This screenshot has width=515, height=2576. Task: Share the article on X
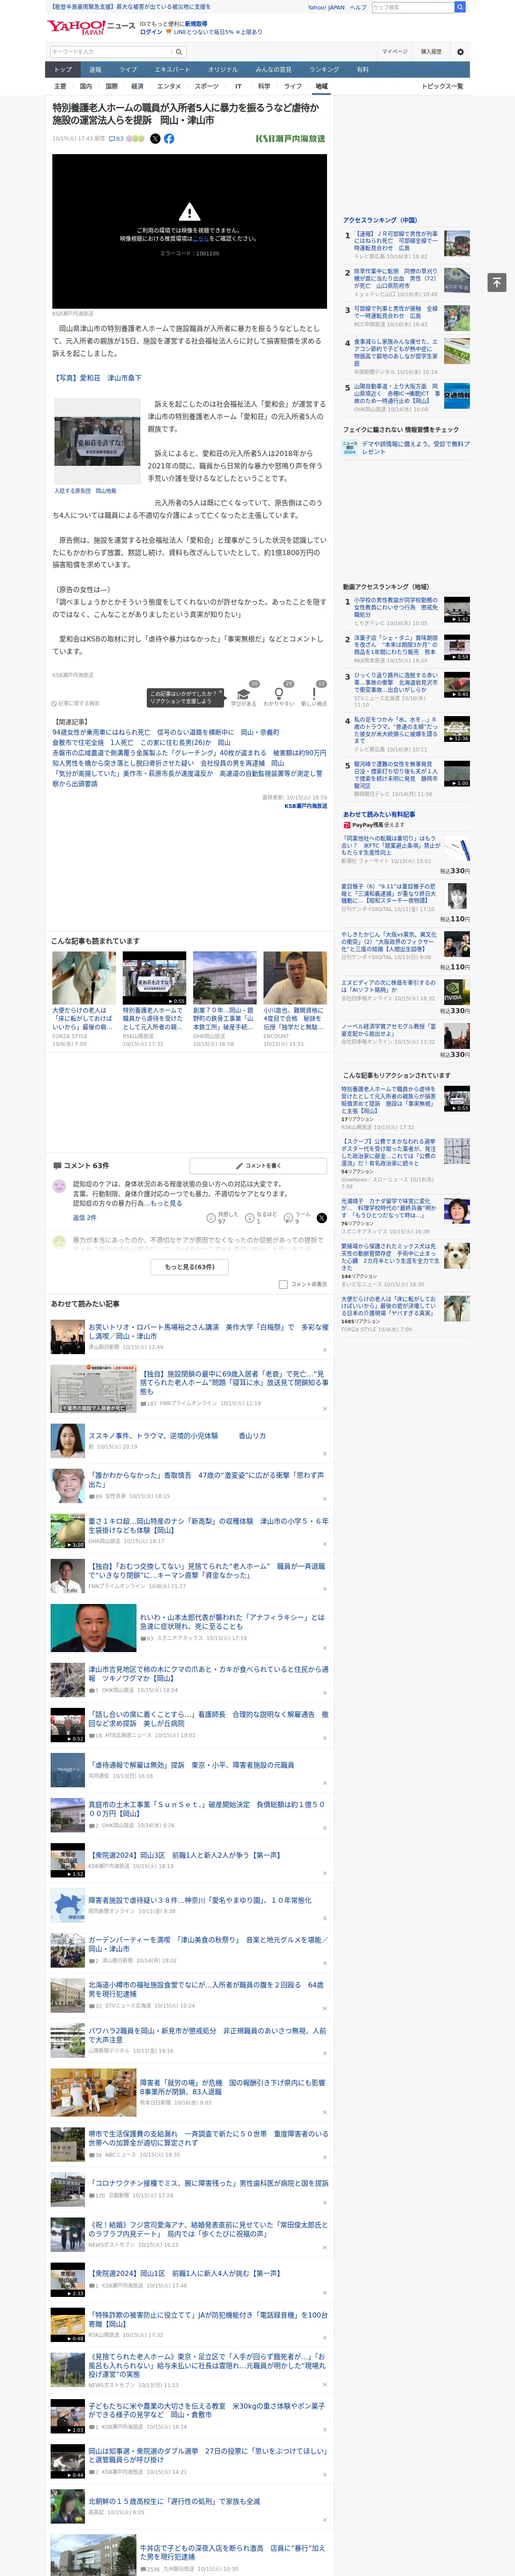(x=155, y=139)
